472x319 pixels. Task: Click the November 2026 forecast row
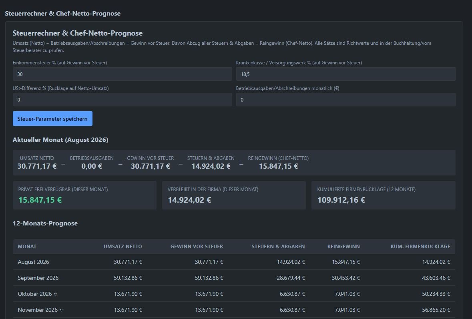click(234, 310)
